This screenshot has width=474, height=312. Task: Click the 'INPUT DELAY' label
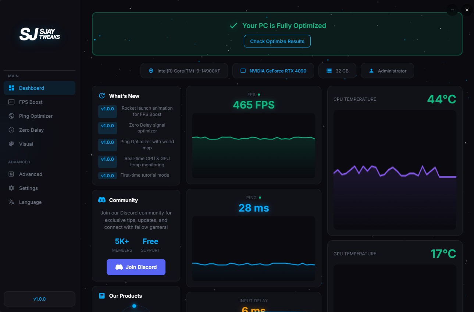254,301
